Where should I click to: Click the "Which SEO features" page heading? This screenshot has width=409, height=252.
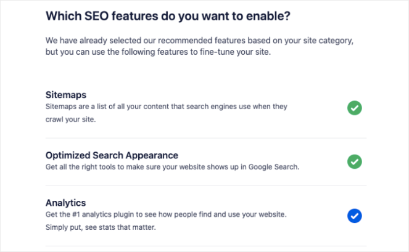[165, 16]
